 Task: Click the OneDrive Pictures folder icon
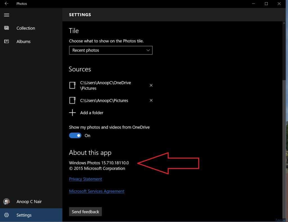point(73,85)
